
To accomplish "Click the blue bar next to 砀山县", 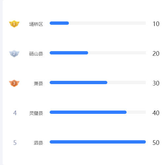I will [x=69, y=53].
